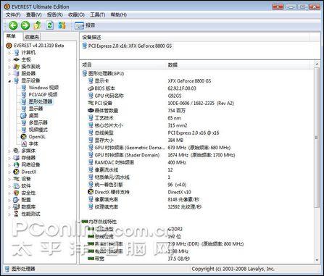324x276 pixels.
Task: Open the 帮助(H) menu
Action: point(119,14)
